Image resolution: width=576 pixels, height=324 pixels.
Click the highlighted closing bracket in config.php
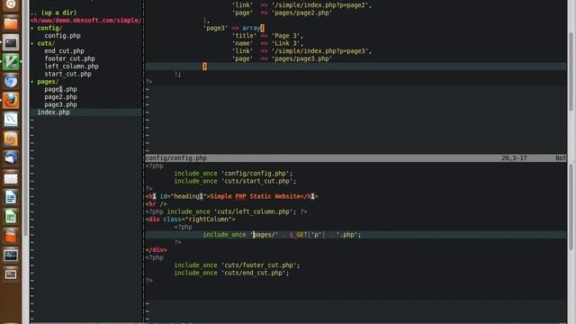[x=204, y=67]
